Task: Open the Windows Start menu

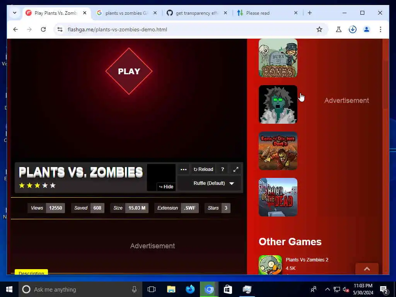Action: (9, 289)
